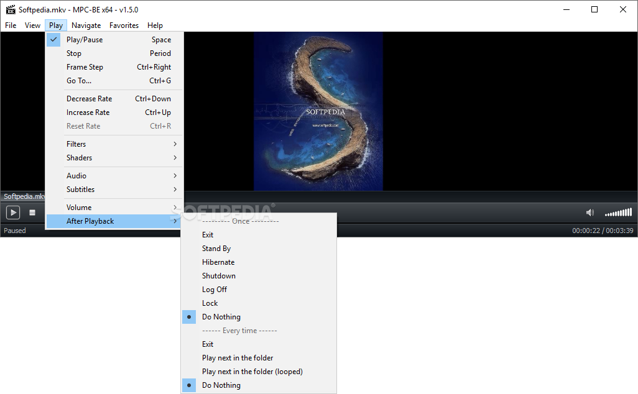This screenshot has width=638, height=394.
Task: Select Exit under Every time section
Action: pos(259,344)
